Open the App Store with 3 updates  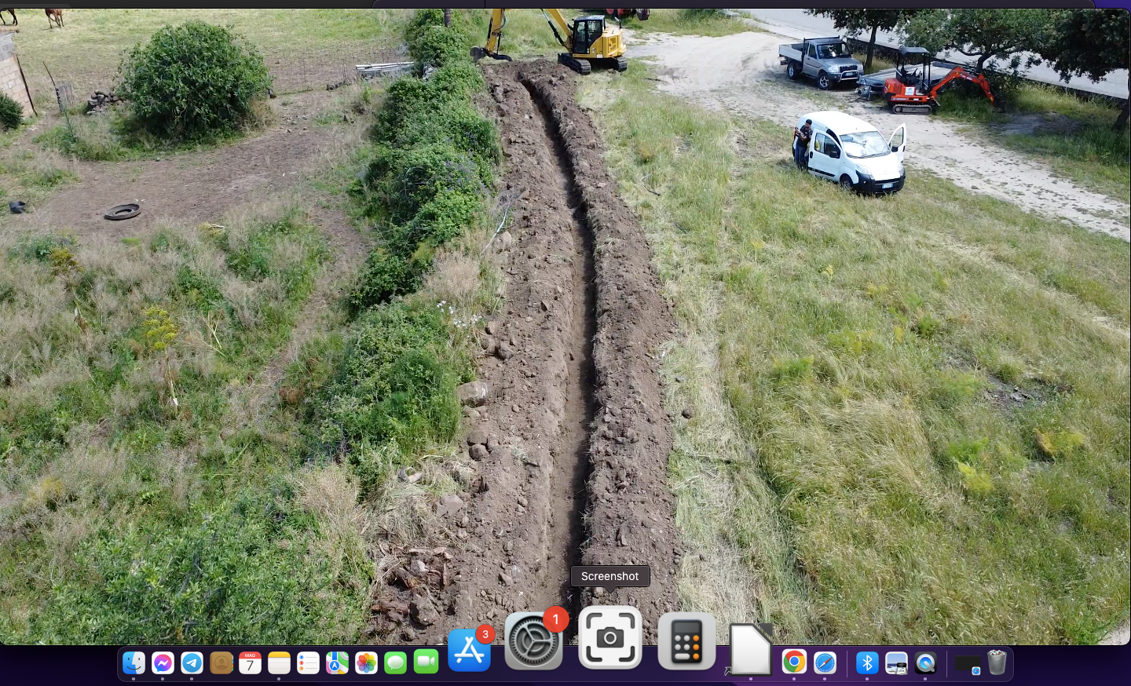click(470, 649)
